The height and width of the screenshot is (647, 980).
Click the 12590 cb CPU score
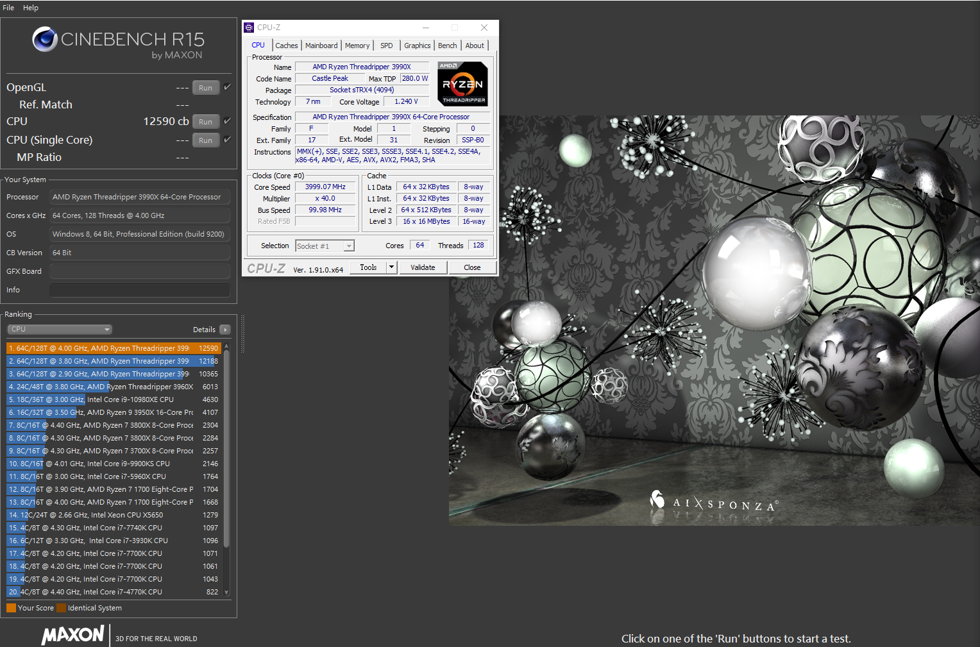pyautogui.click(x=166, y=121)
